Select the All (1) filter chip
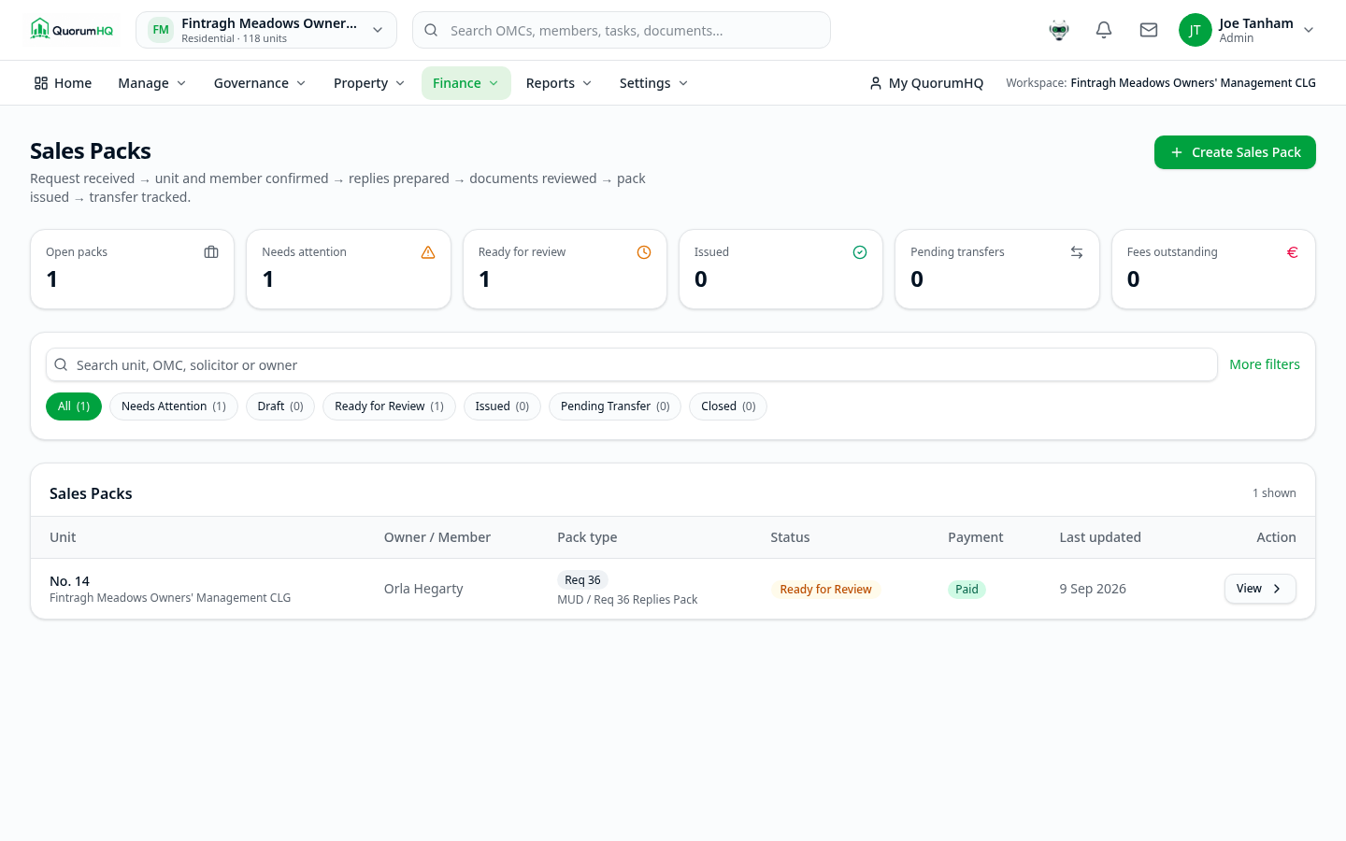Image resolution: width=1346 pixels, height=841 pixels. [74, 406]
